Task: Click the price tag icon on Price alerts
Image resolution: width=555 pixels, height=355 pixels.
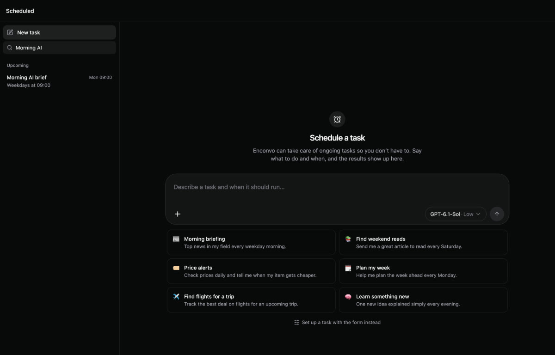Action: (176, 268)
